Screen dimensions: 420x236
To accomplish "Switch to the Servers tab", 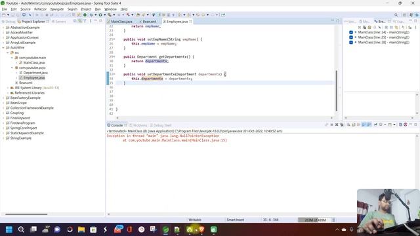I will (58, 22).
